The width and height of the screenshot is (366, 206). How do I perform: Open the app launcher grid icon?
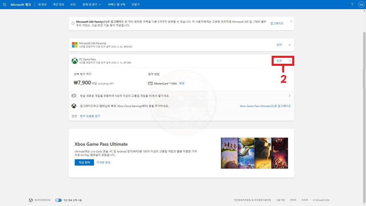pyautogui.click(x=4, y=5)
